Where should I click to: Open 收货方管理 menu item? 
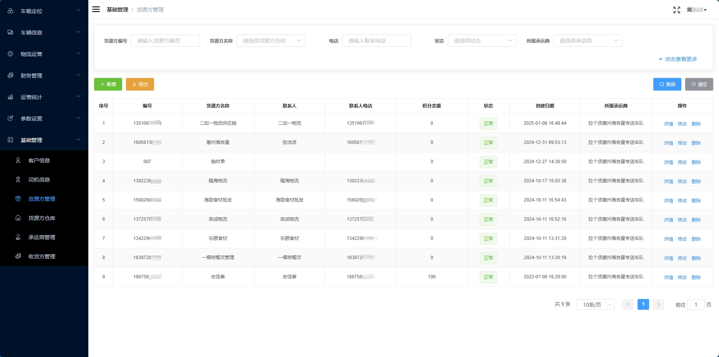(x=42, y=256)
